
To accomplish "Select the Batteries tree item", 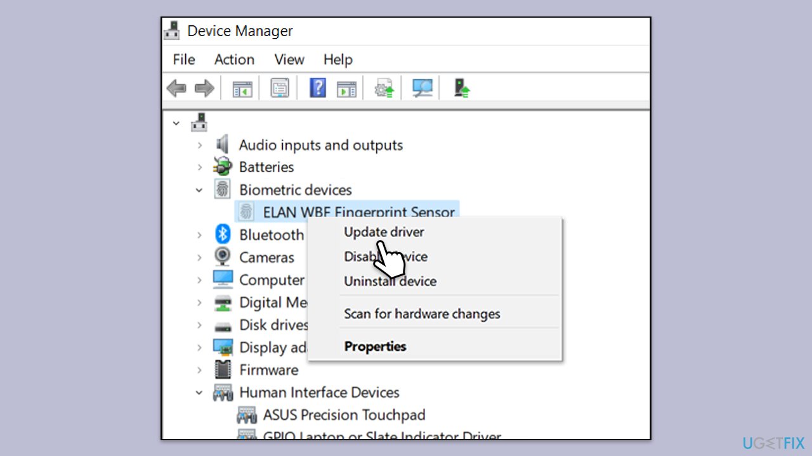I will [x=266, y=167].
